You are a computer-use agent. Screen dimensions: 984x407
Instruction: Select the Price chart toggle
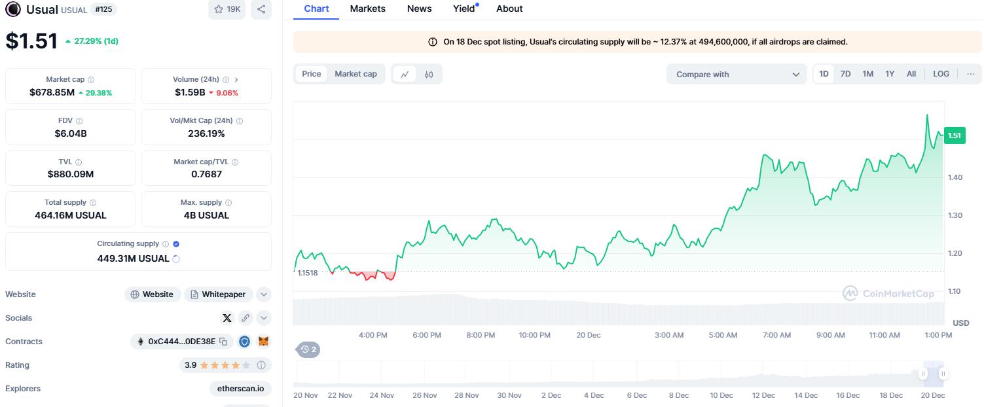[x=312, y=74]
